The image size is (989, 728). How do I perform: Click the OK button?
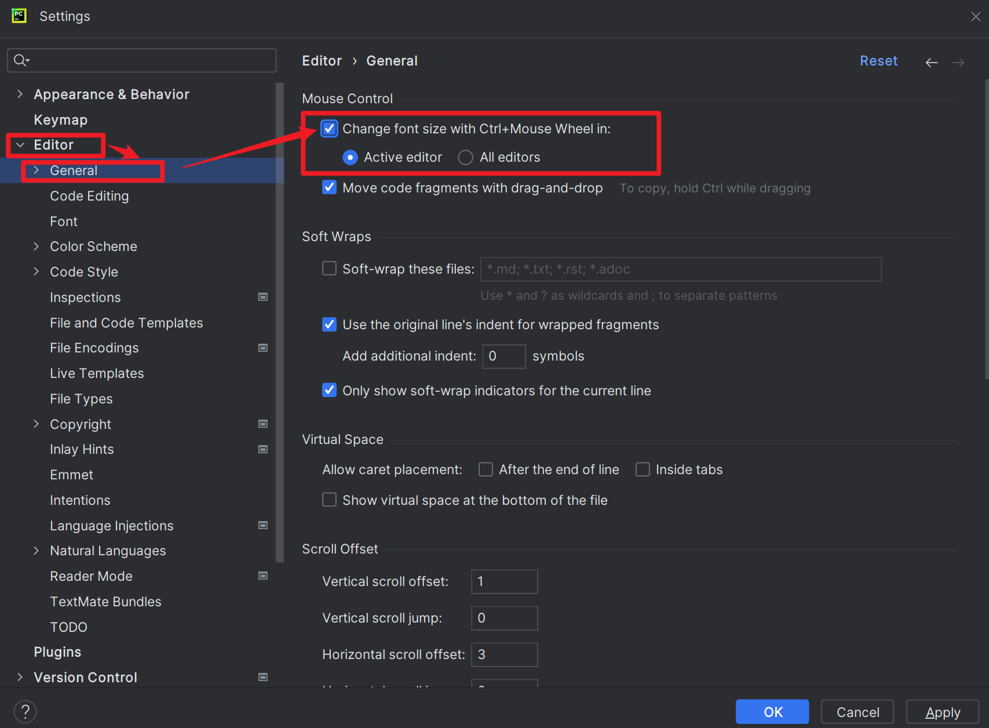[x=772, y=712]
